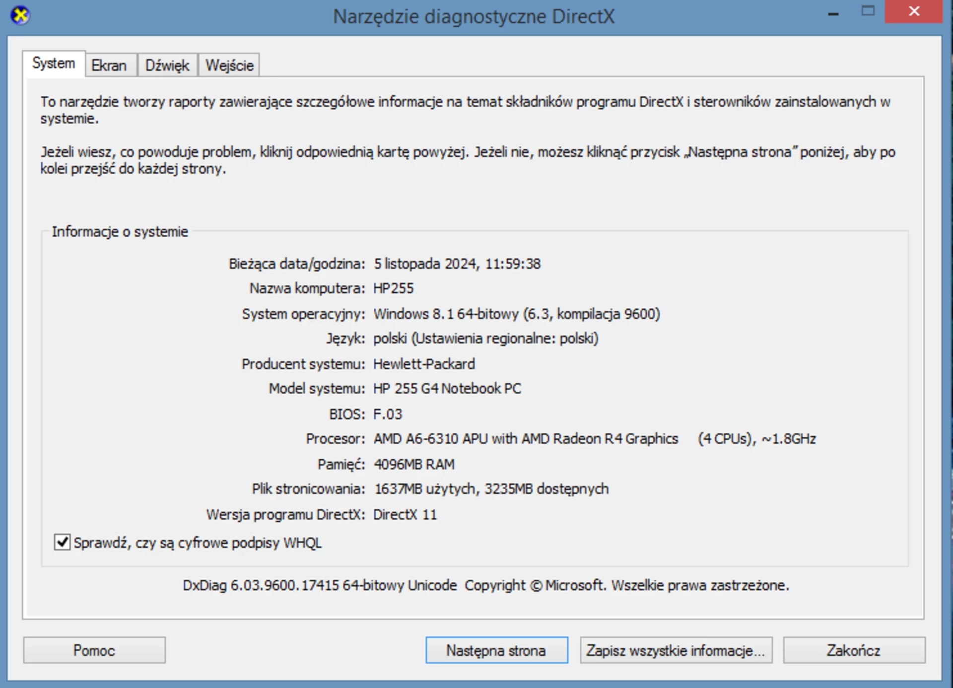Click the Hewlett-Packard manufacturer value
This screenshot has height=688, width=953.
point(424,364)
